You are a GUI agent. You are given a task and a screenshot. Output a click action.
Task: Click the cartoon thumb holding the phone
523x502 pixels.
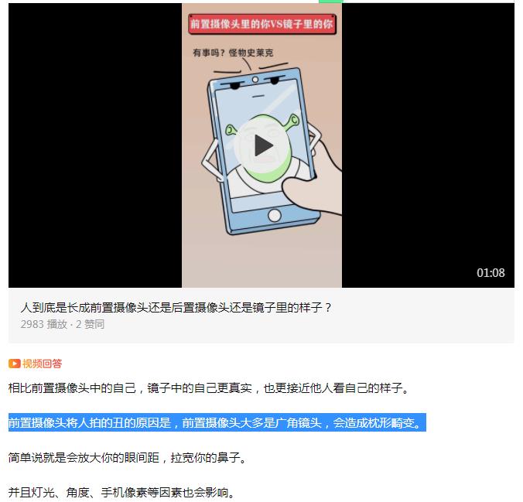coord(310,194)
